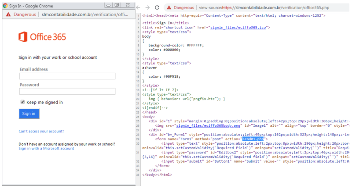Click the background-color: #FFFFFF source line
The height and width of the screenshot is (189, 352).
176,45
